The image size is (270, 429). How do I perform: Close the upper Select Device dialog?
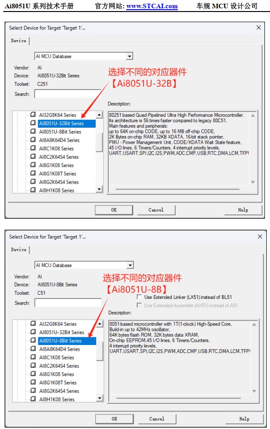pos(258,28)
